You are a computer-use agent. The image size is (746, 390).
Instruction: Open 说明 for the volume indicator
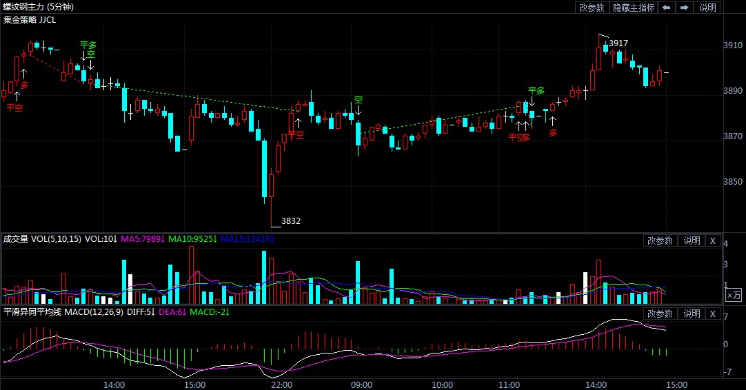pos(692,240)
